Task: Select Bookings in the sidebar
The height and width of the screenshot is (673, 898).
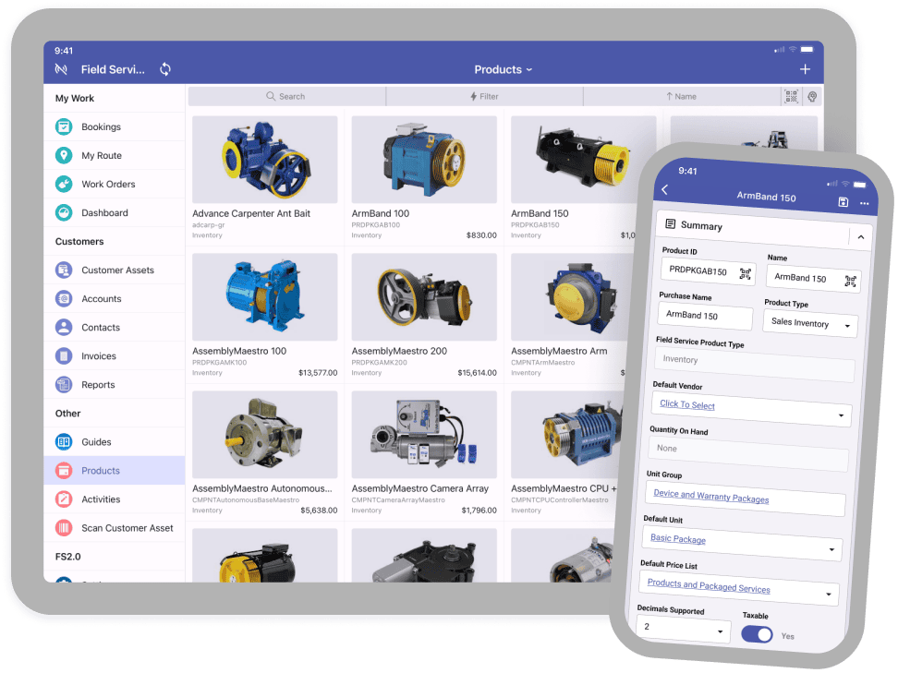Action: (x=114, y=126)
